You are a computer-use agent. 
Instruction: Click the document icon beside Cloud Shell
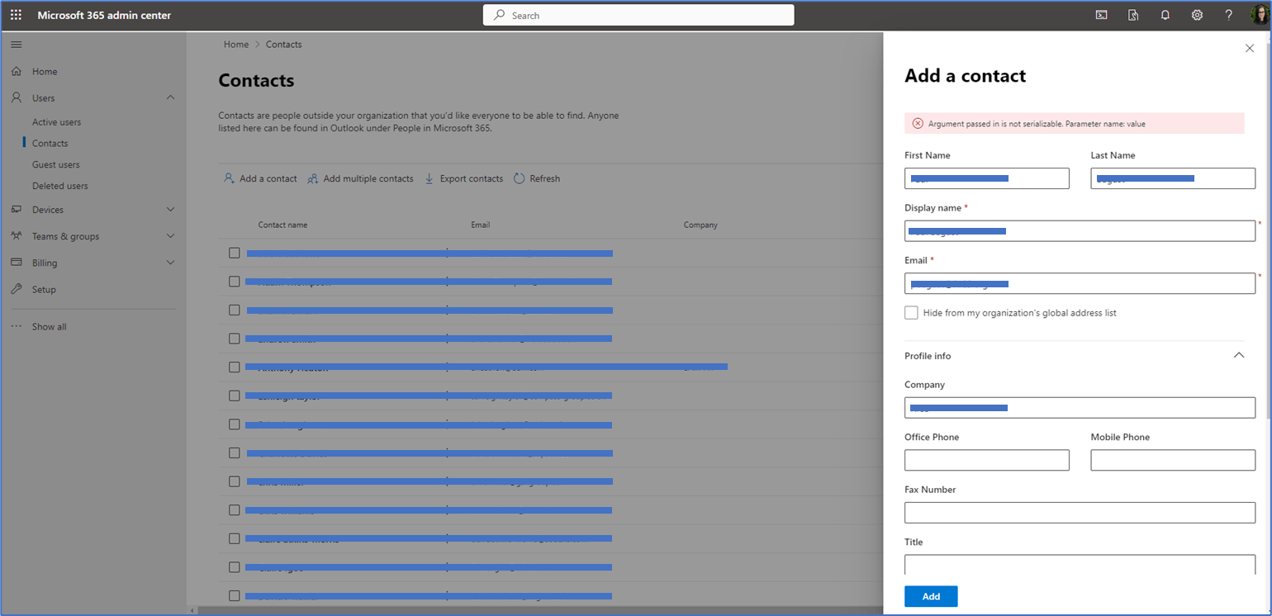pos(1133,15)
